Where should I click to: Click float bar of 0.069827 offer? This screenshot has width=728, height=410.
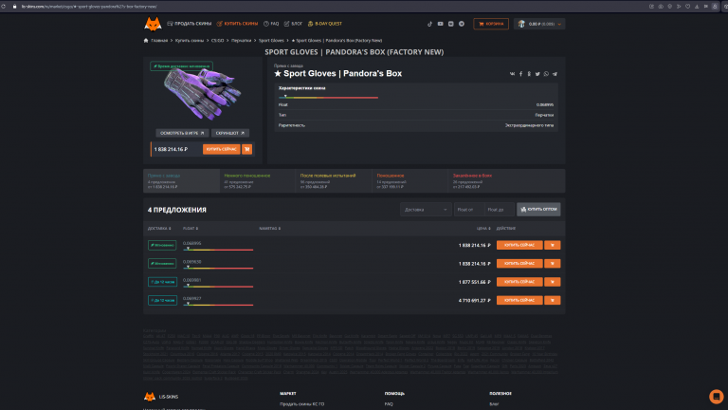(218, 305)
